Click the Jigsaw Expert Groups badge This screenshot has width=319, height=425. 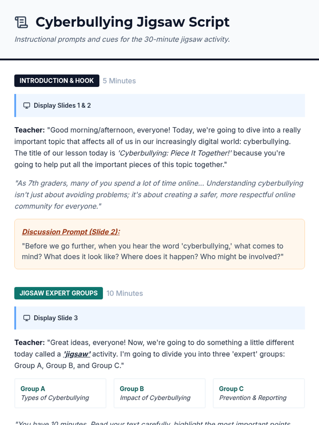pyautogui.click(x=58, y=293)
